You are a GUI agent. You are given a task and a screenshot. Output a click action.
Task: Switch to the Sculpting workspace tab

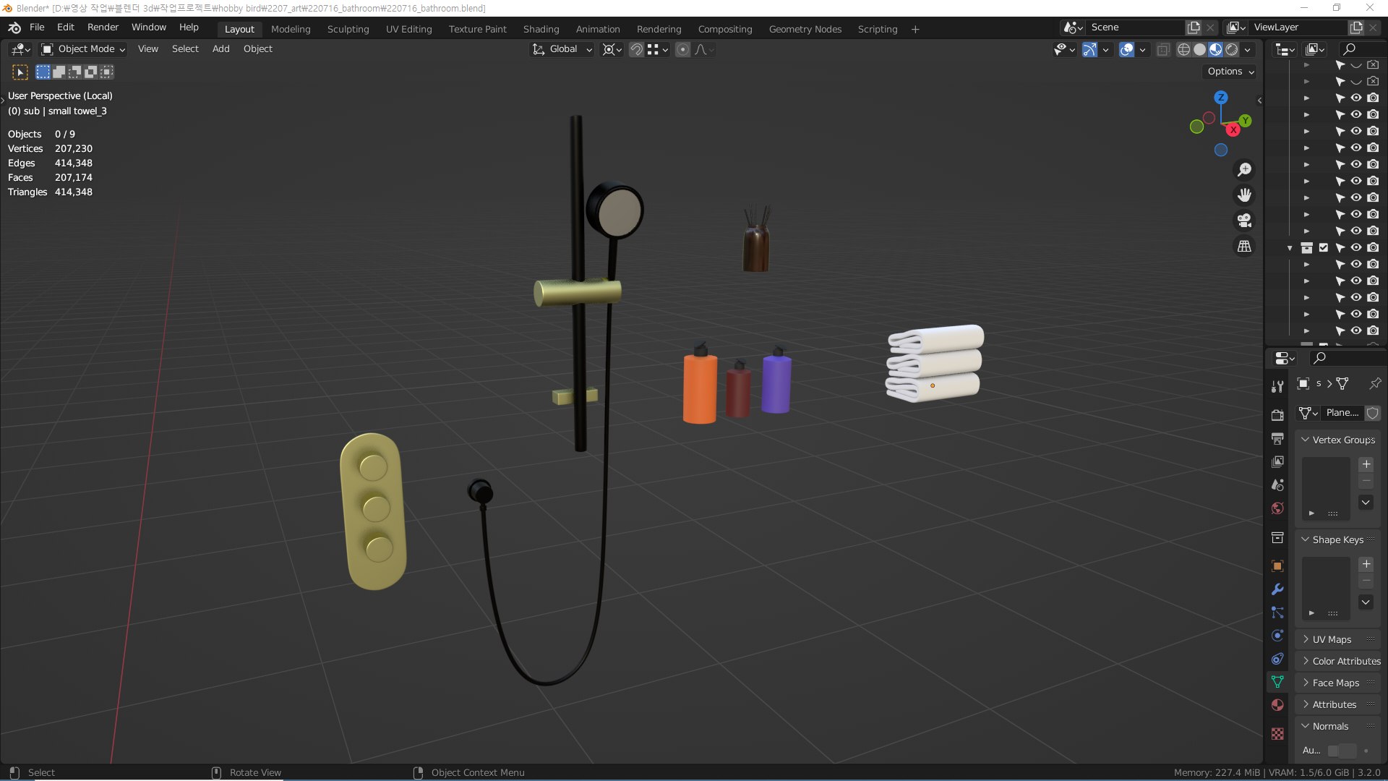pyautogui.click(x=348, y=29)
